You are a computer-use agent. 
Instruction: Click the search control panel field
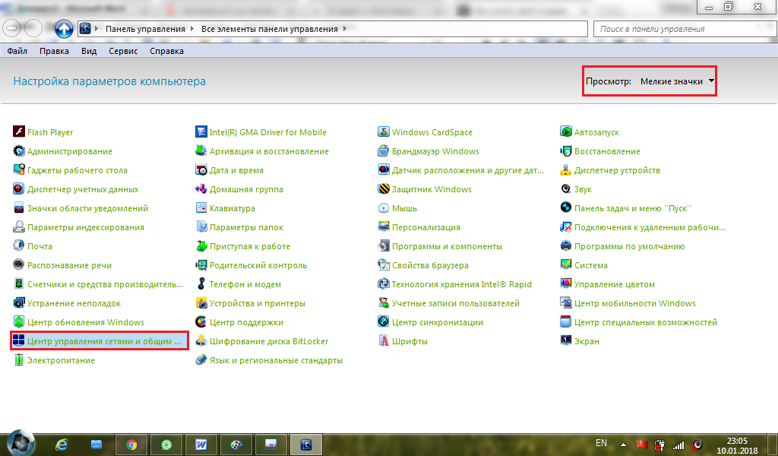(685, 29)
